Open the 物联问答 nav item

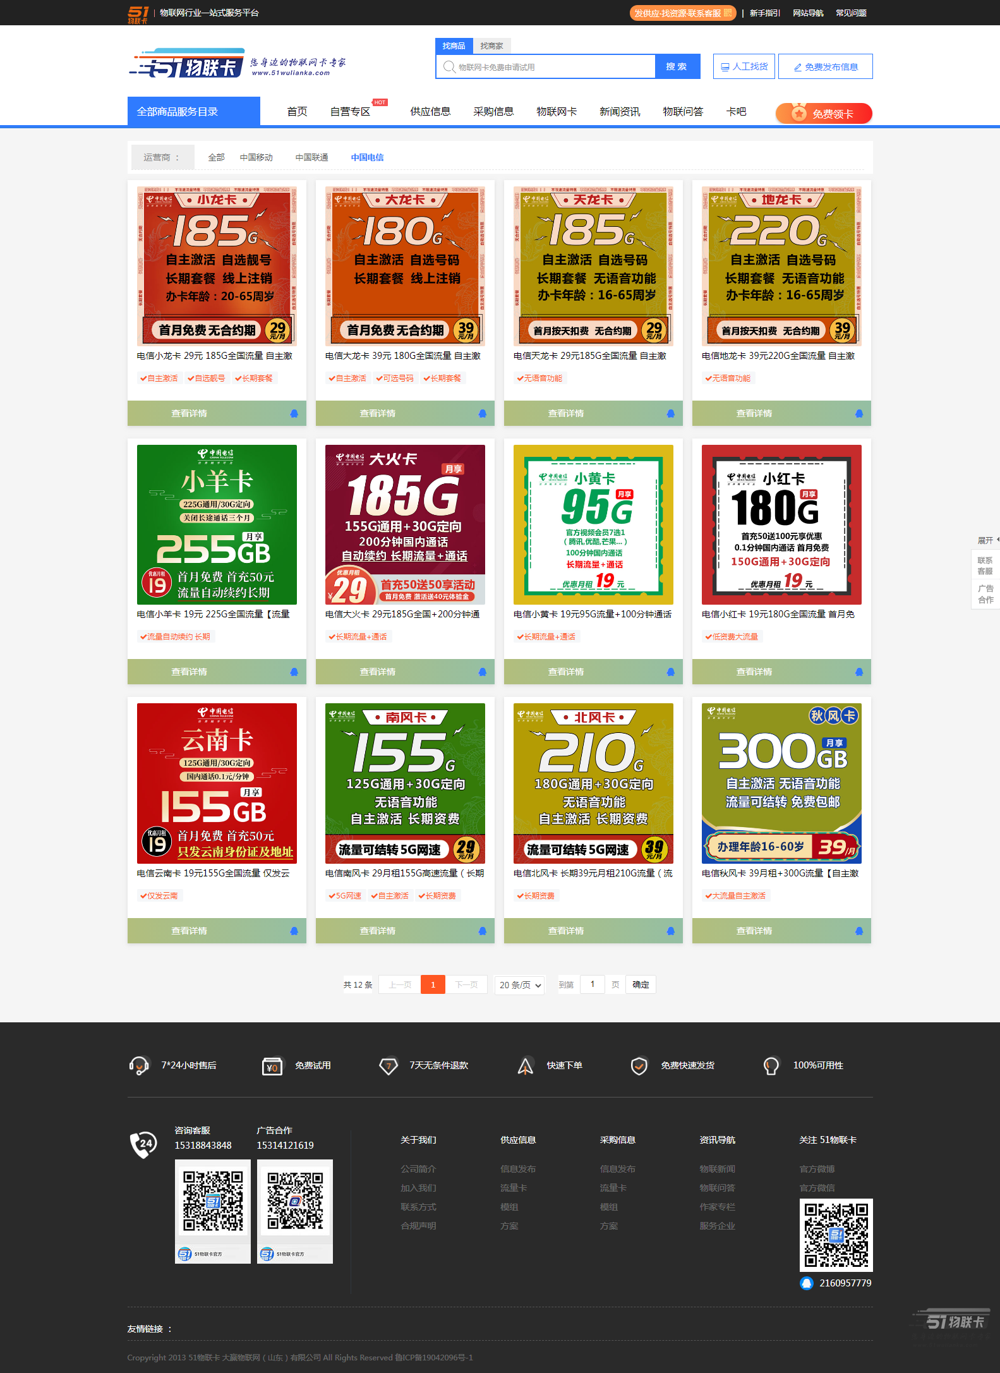pyautogui.click(x=683, y=112)
